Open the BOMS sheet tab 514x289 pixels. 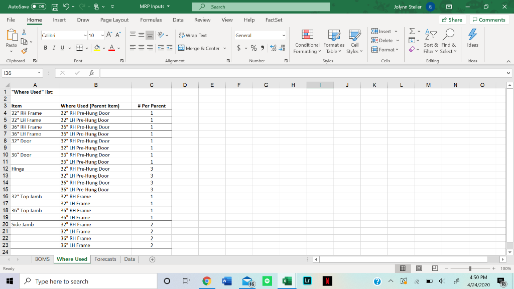coord(42,259)
